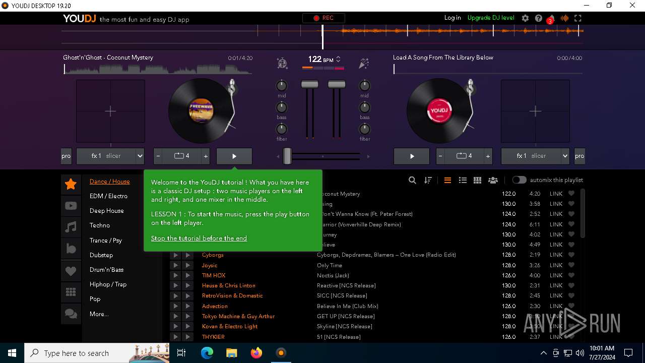
Task: Select the Dance / House genre
Action: pos(110,181)
